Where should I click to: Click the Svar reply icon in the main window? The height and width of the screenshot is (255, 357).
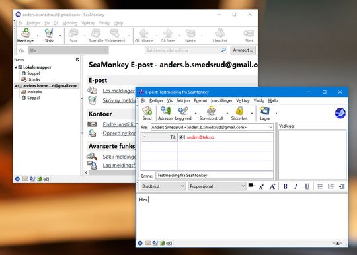click(73, 36)
